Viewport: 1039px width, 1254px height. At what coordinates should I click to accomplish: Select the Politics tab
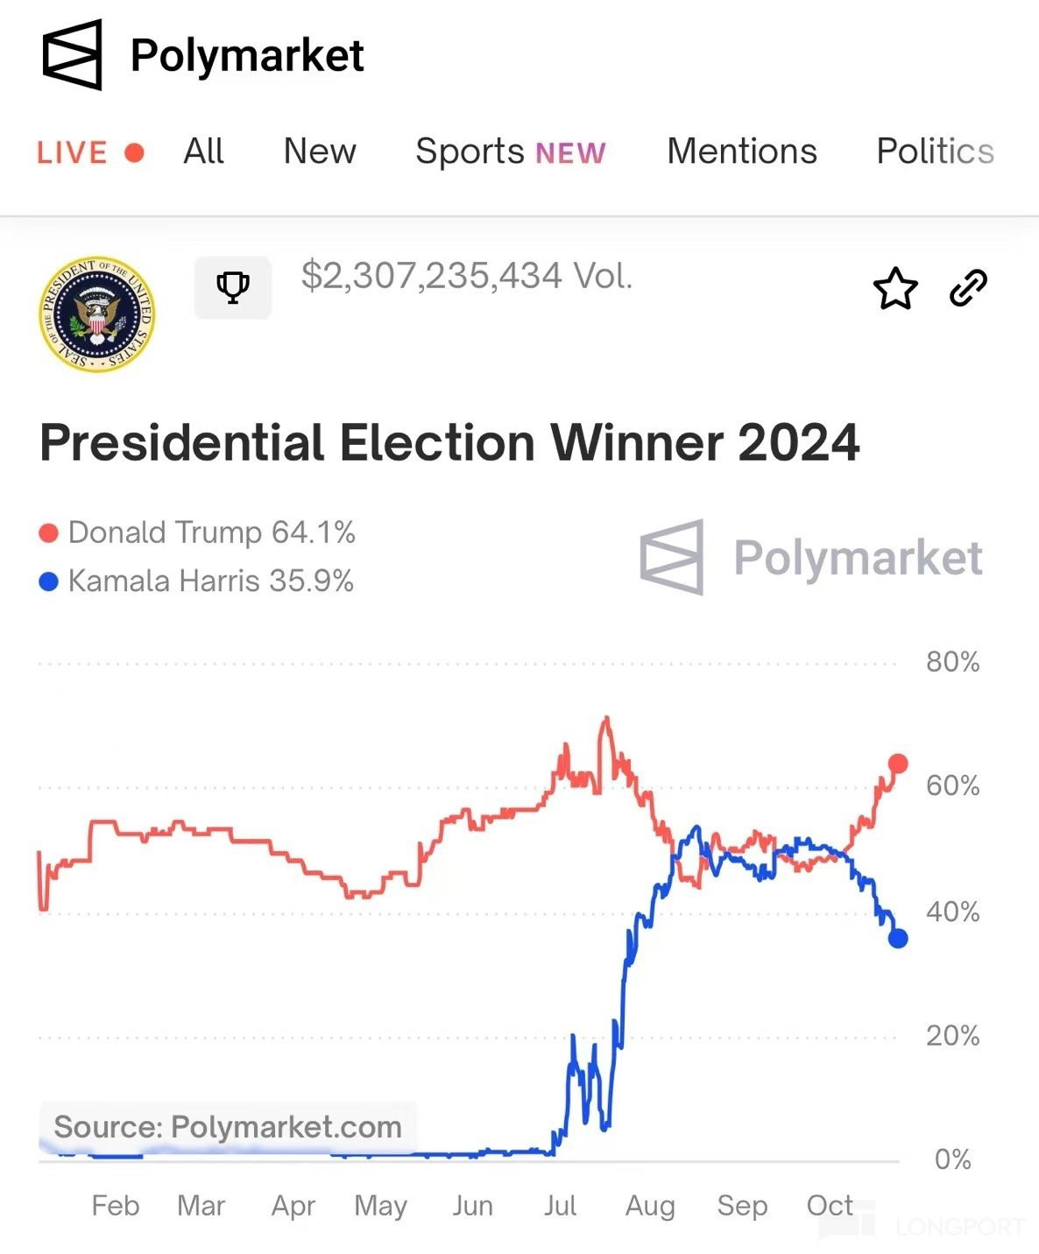(935, 151)
